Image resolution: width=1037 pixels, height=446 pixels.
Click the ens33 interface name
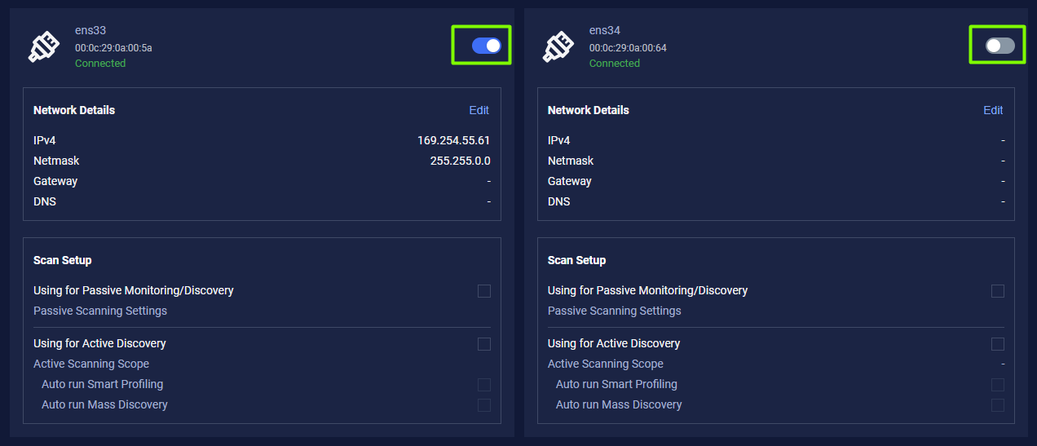(x=90, y=31)
